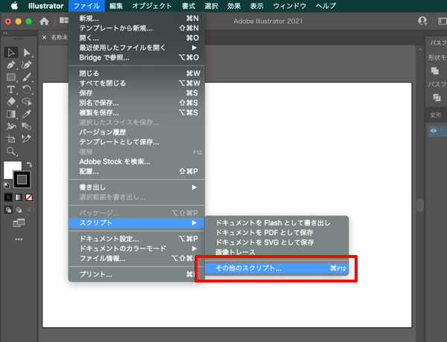Viewport: 447px width, 342px height.
Task: Expand the 書き出し submenu
Action: pyautogui.click(x=136, y=187)
